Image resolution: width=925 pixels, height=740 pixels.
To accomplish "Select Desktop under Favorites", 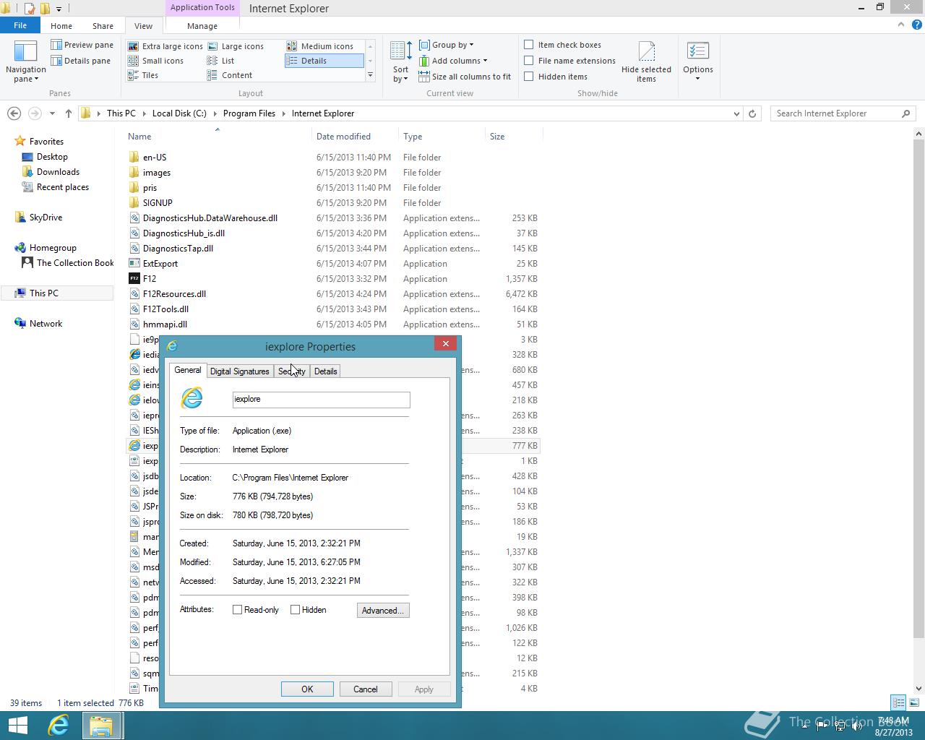I will 52,157.
